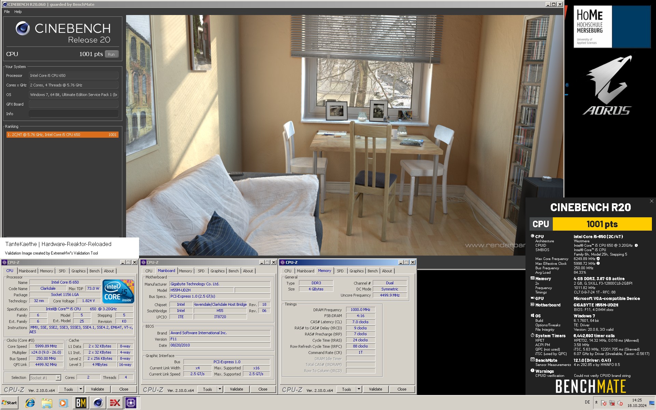656x410 pixels.
Task: Expand Tools dropdown arrow in first CPU-Z window
Action: point(81,389)
